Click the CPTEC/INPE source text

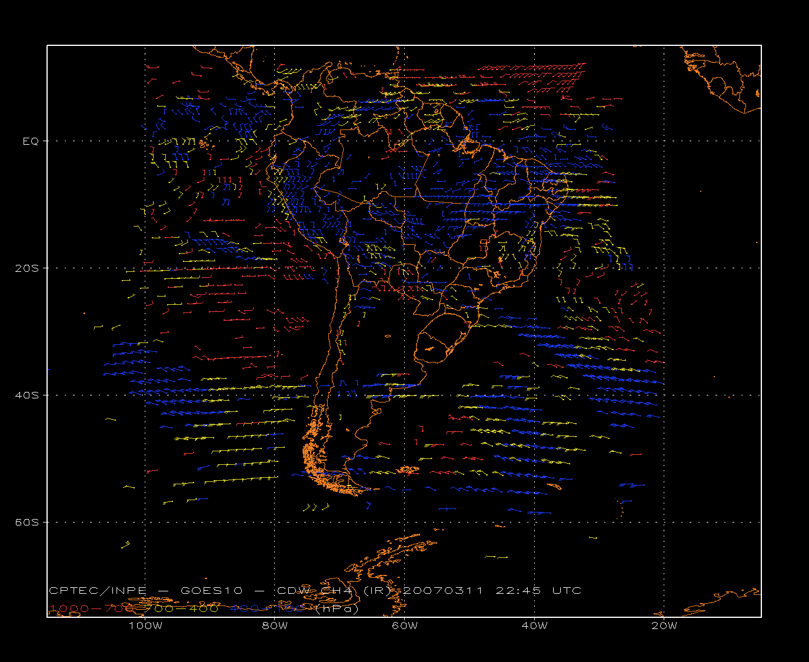coord(98,591)
